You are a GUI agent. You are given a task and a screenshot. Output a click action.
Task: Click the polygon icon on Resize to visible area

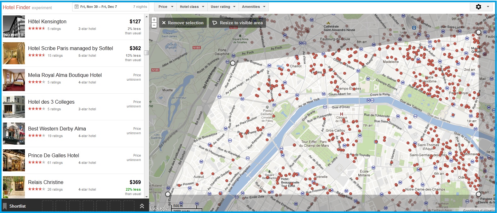[x=215, y=23]
